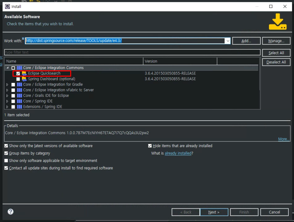Close the Install dialog window

(x=285, y=6)
